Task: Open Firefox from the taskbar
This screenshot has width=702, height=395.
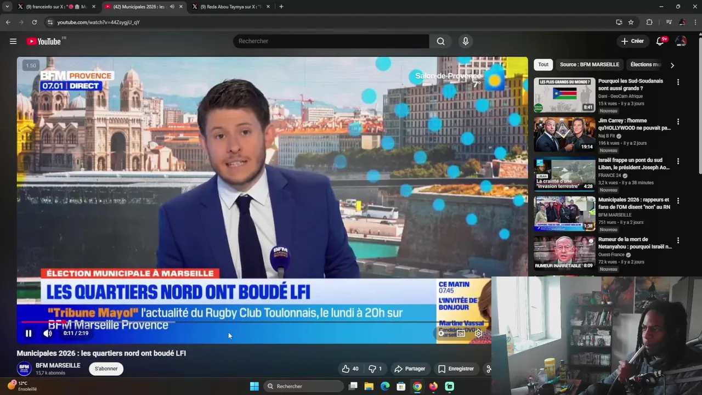Action: (433, 386)
